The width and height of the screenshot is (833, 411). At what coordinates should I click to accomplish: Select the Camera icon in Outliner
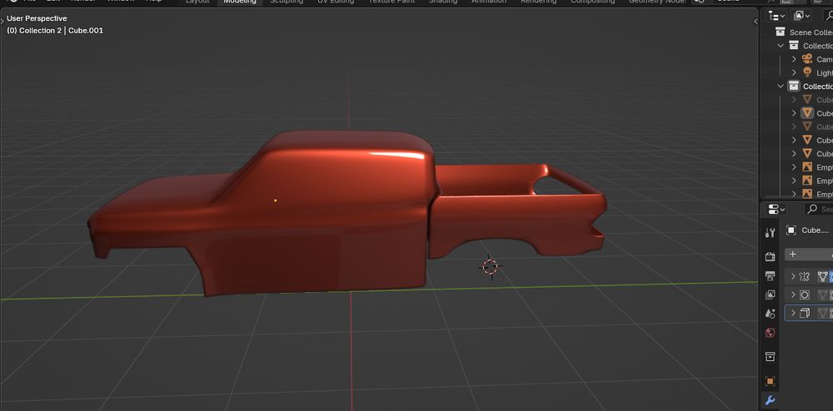tap(807, 59)
